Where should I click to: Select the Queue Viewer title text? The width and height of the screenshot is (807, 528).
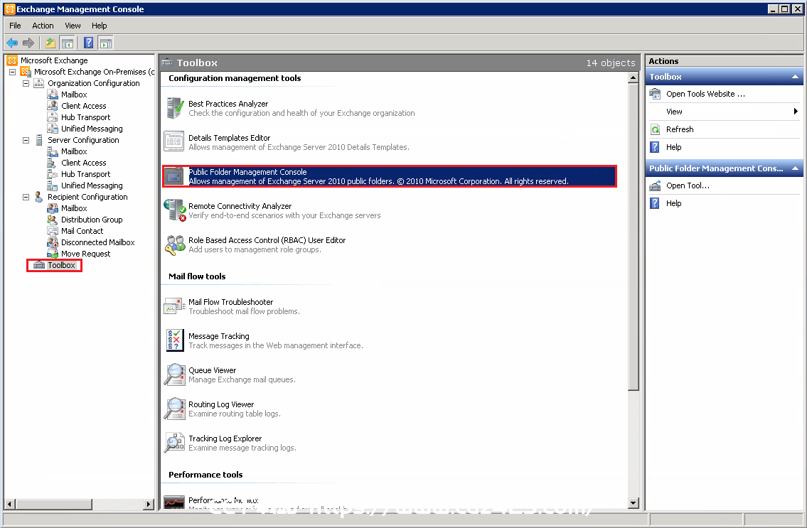(x=212, y=370)
